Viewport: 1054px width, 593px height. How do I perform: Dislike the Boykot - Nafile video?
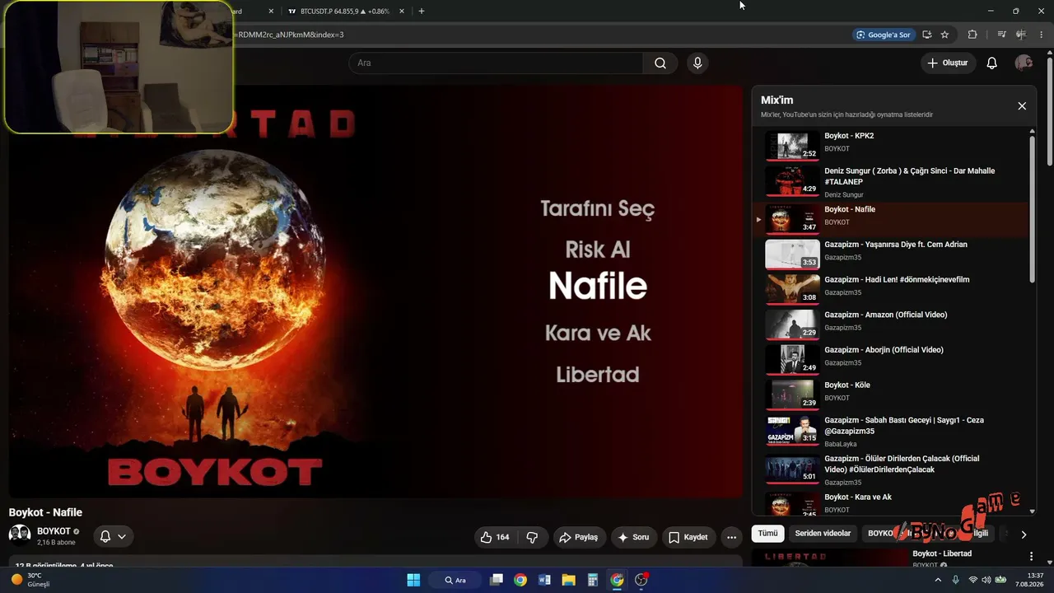tap(532, 537)
